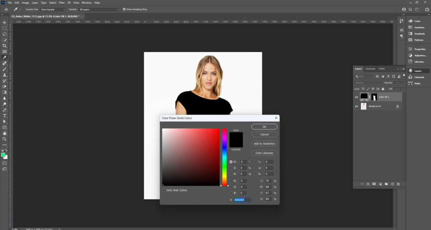431x230 pixels.
Task: Hide the Background layer
Action: [x=357, y=106]
